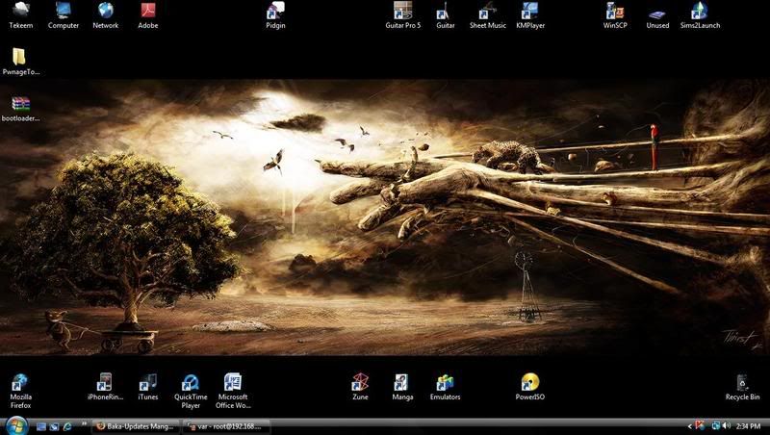The height and width of the screenshot is (435, 770).
Task: Show hidden system tray icons arrow
Action: point(689,426)
